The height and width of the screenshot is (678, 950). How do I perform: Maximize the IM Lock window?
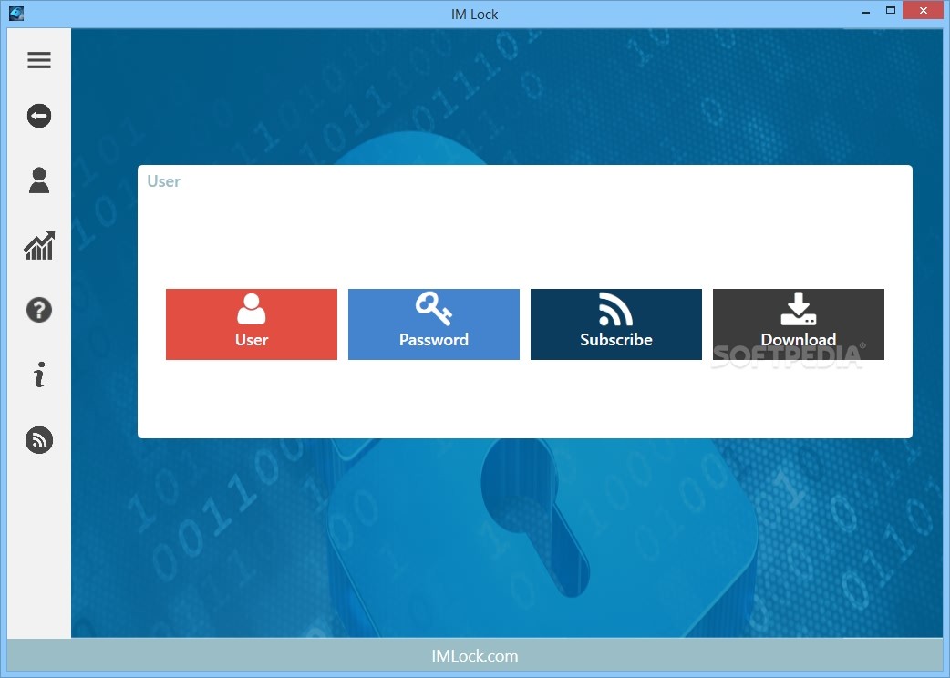891,10
